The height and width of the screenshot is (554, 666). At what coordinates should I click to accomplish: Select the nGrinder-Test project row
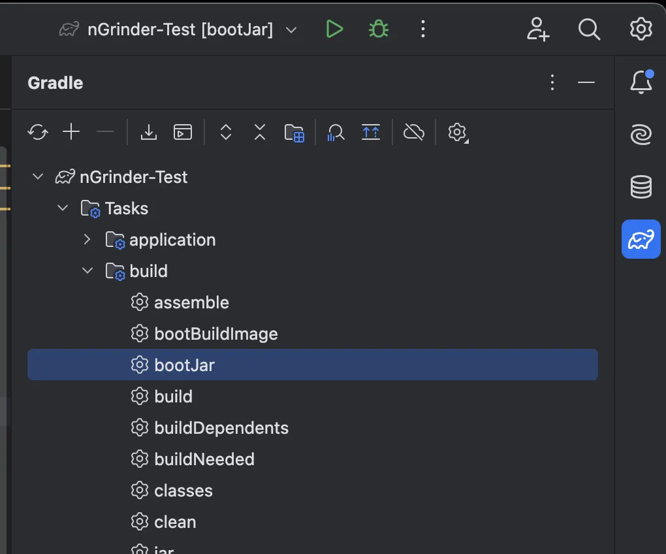pyautogui.click(x=313, y=177)
